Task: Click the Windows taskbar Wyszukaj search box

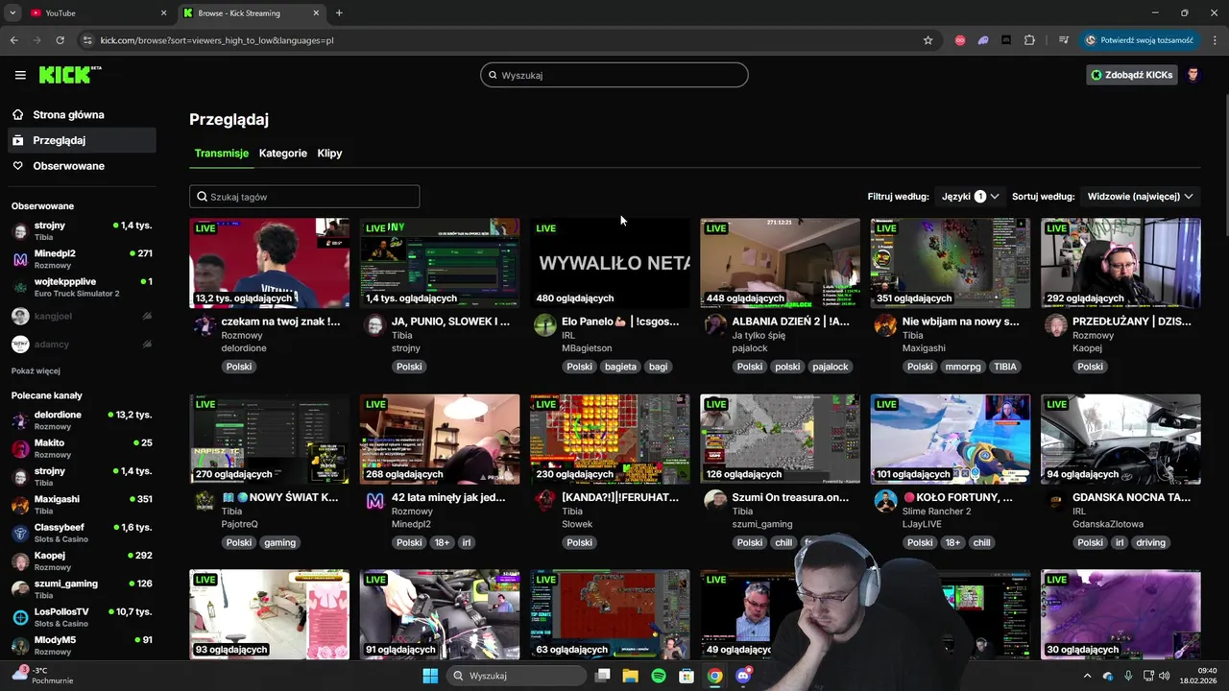Action: pos(518,676)
